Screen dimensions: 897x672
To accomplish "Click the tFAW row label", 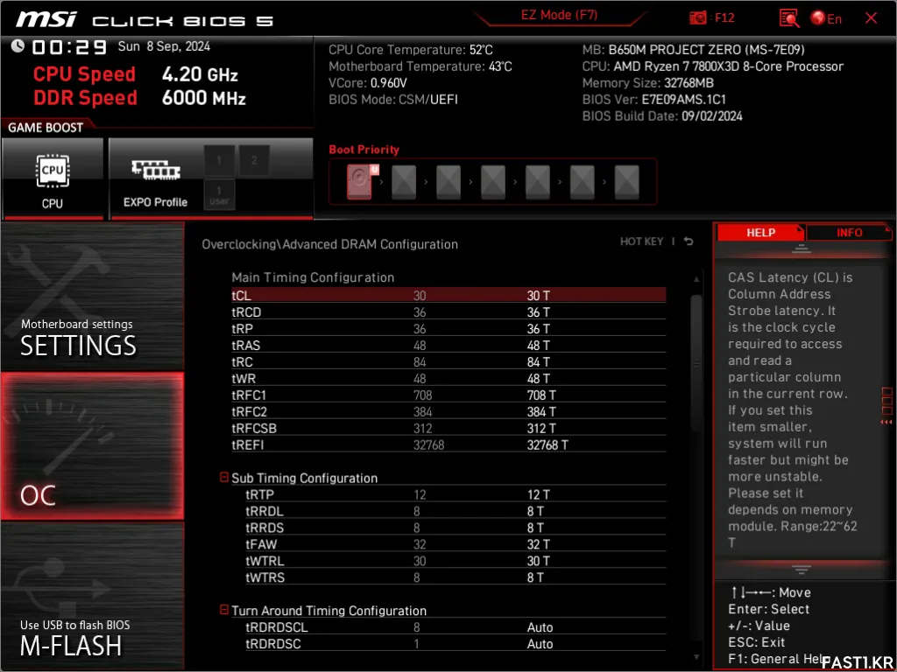I will (x=261, y=544).
